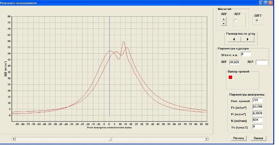279x145 pixels.
Task: Click the empty ДДТ cursor field
Action: [x=261, y=62]
